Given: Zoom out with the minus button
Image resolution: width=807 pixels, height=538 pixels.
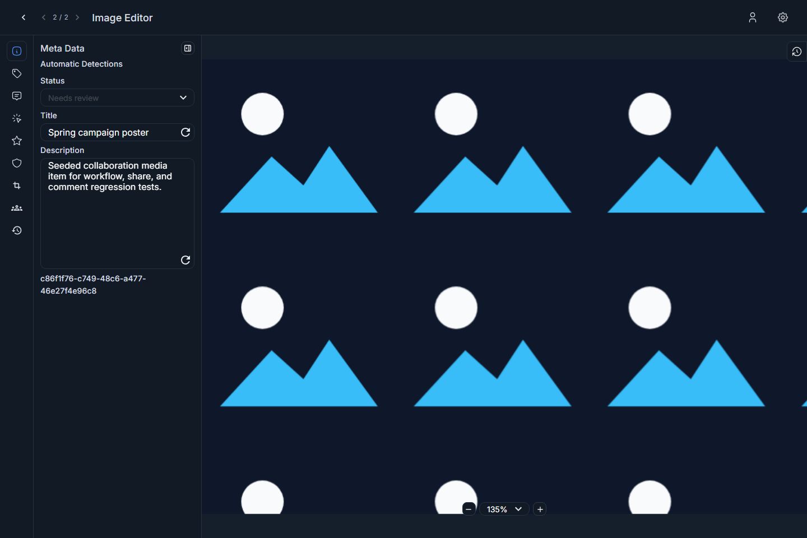Looking at the screenshot, I should pyautogui.click(x=469, y=509).
